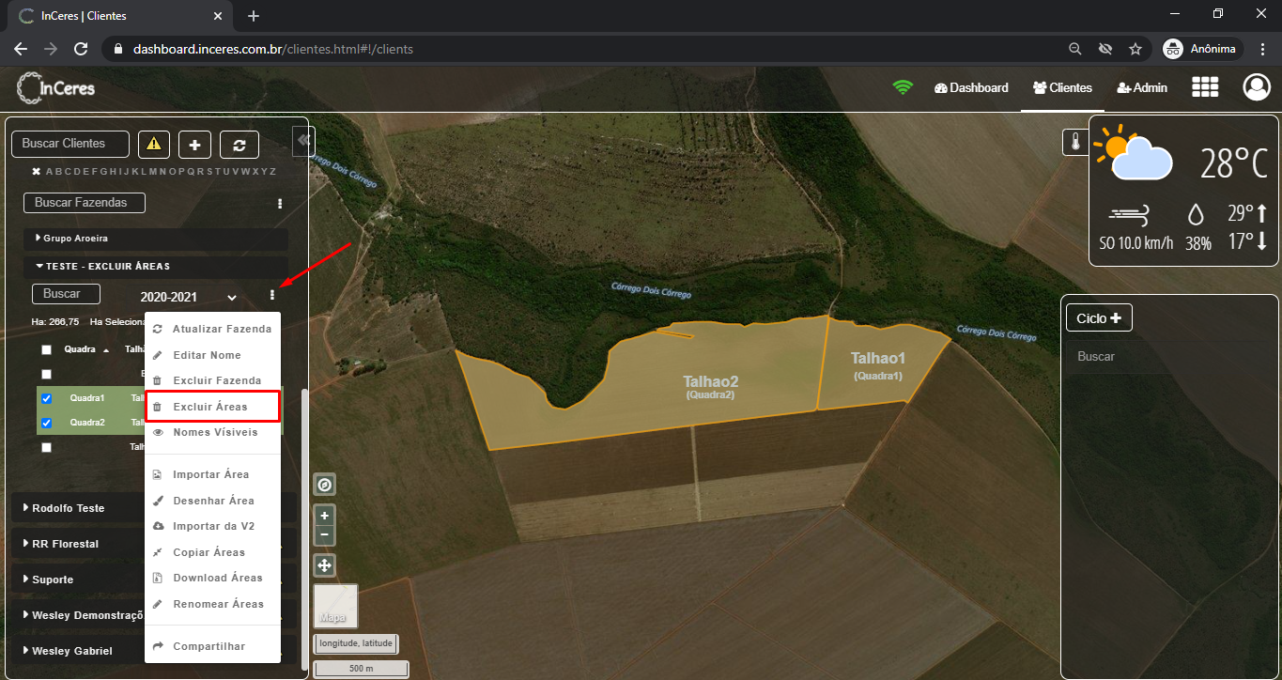1282x680 pixels.
Task: Toggle the select-all checkbox beside Quadra header
Action: (x=46, y=349)
